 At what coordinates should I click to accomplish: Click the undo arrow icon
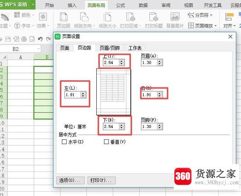40,39
